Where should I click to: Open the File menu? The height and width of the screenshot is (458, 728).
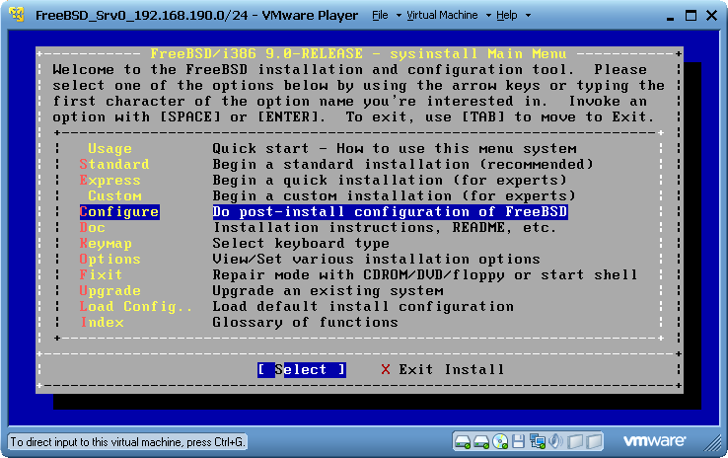(x=380, y=16)
